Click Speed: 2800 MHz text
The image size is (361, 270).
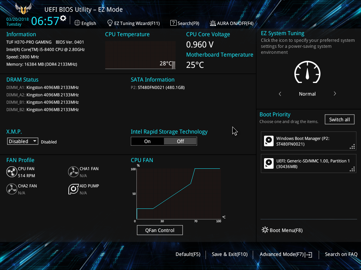click(x=23, y=57)
